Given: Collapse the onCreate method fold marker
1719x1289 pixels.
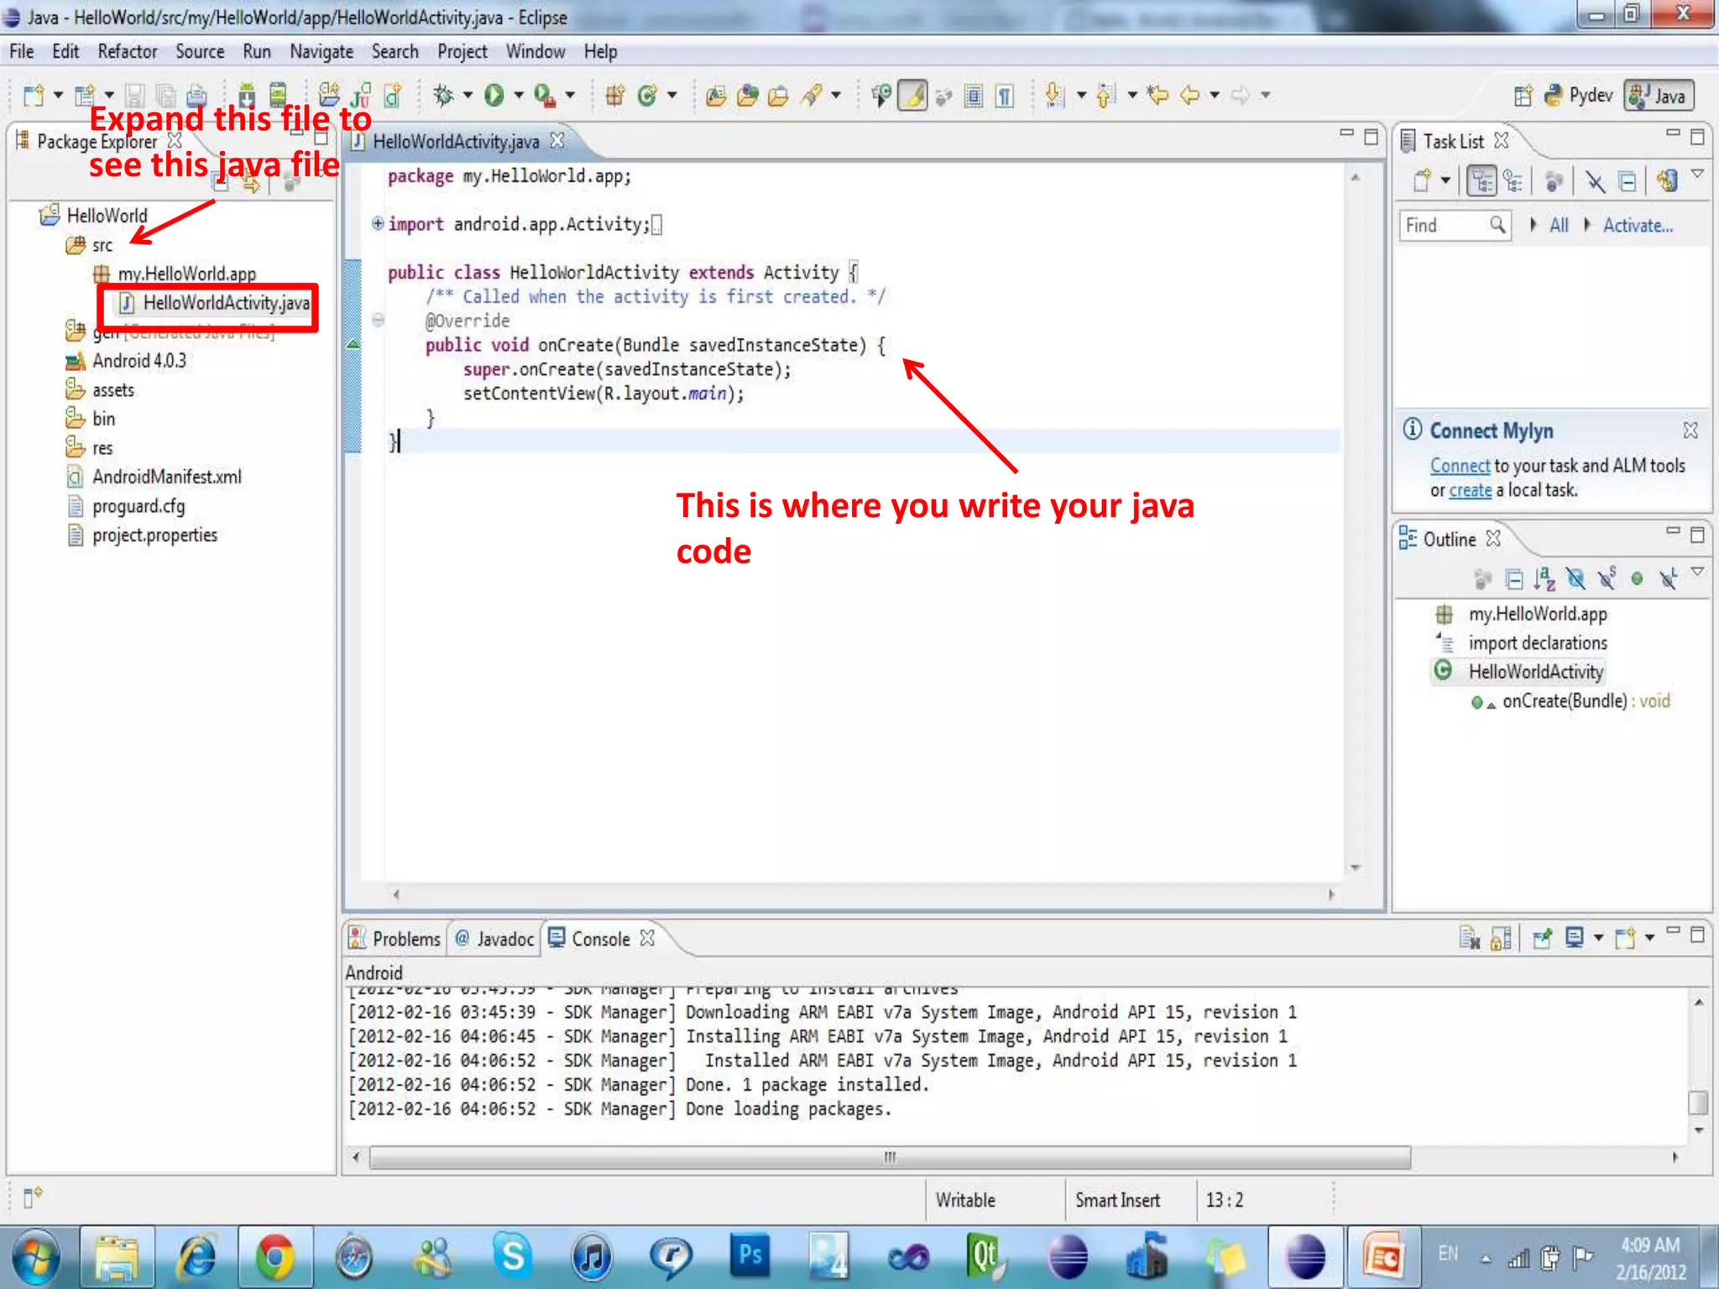Looking at the screenshot, I should coord(378,320).
